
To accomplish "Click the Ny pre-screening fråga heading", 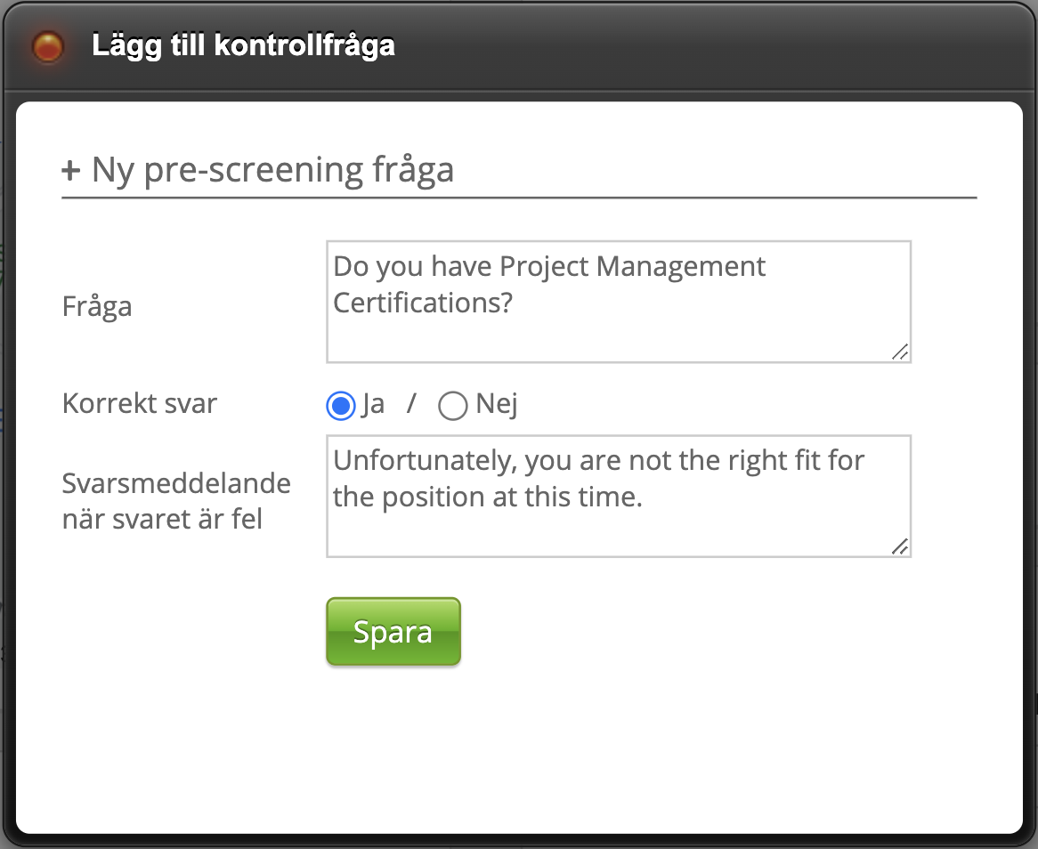I will pyautogui.click(x=257, y=170).
